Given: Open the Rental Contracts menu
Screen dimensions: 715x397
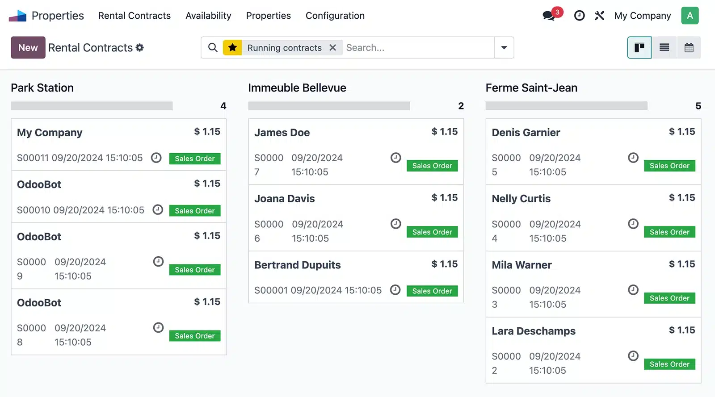Looking at the screenshot, I should [x=134, y=16].
